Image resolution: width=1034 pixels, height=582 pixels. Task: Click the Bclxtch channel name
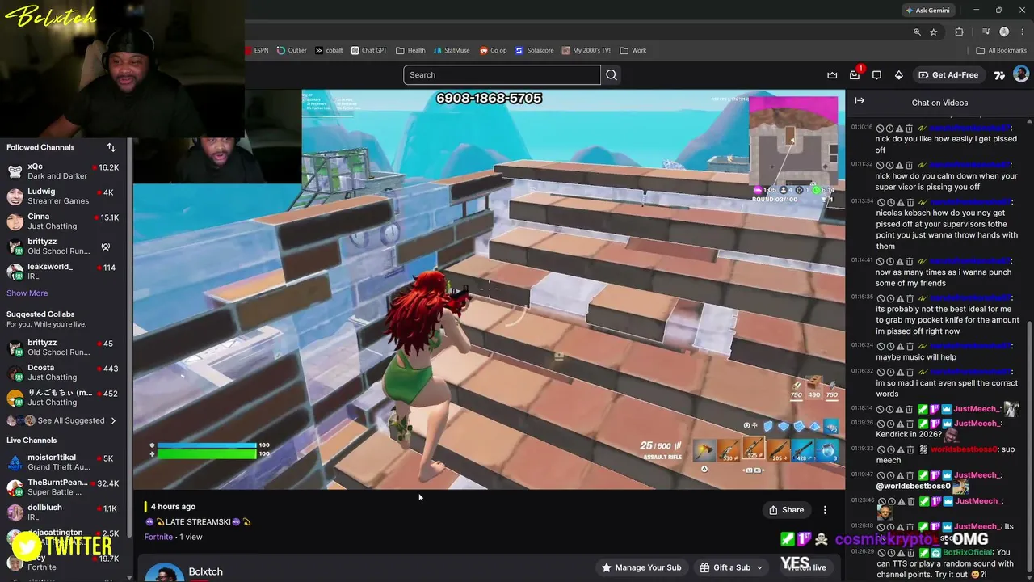coord(205,571)
